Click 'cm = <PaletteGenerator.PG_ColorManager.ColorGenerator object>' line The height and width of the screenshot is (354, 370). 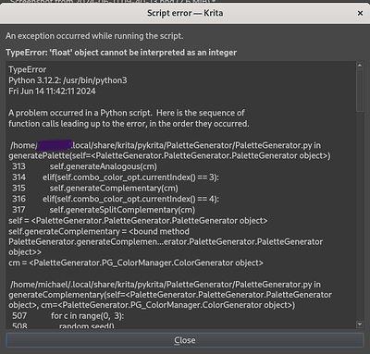136,262
